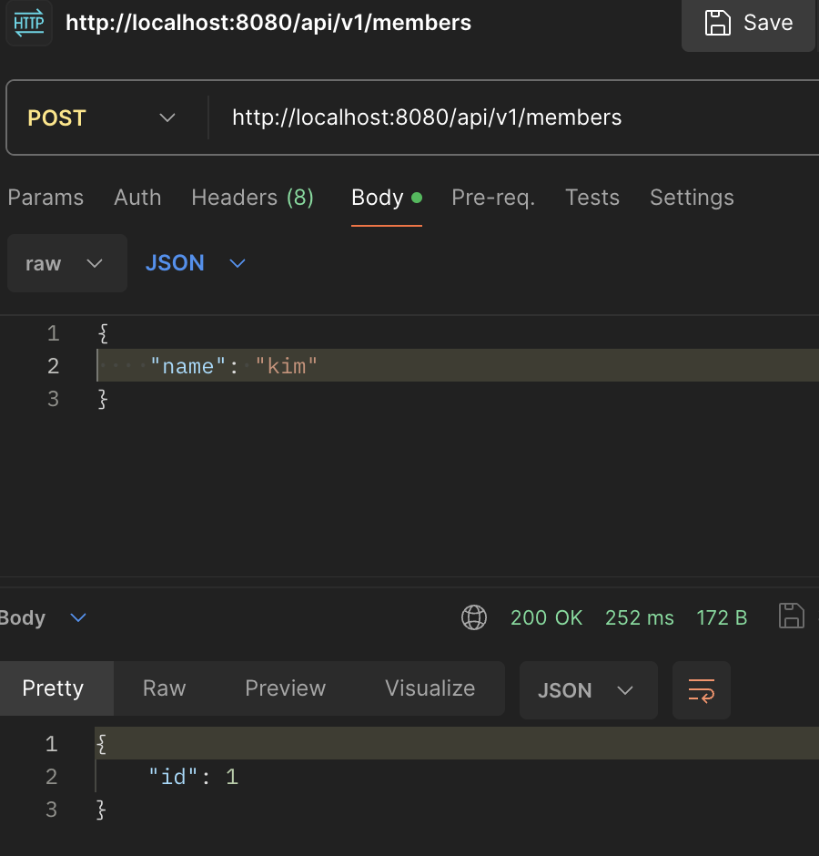Click the "kim" value in request body
The width and height of the screenshot is (819, 856).
tap(286, 366)
